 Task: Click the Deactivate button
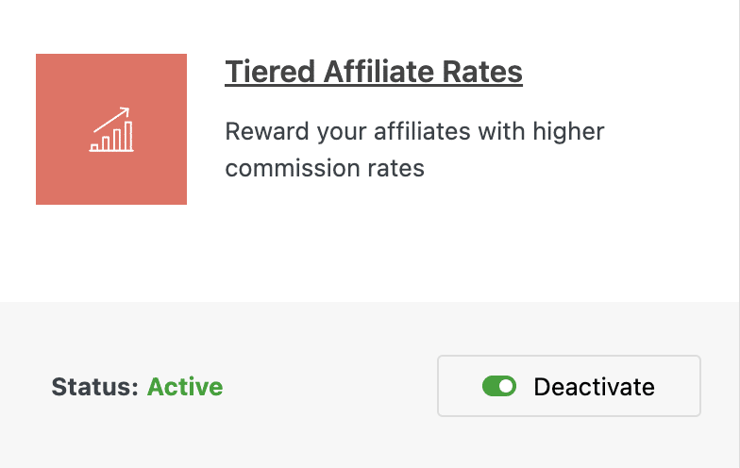click(569, 386)
